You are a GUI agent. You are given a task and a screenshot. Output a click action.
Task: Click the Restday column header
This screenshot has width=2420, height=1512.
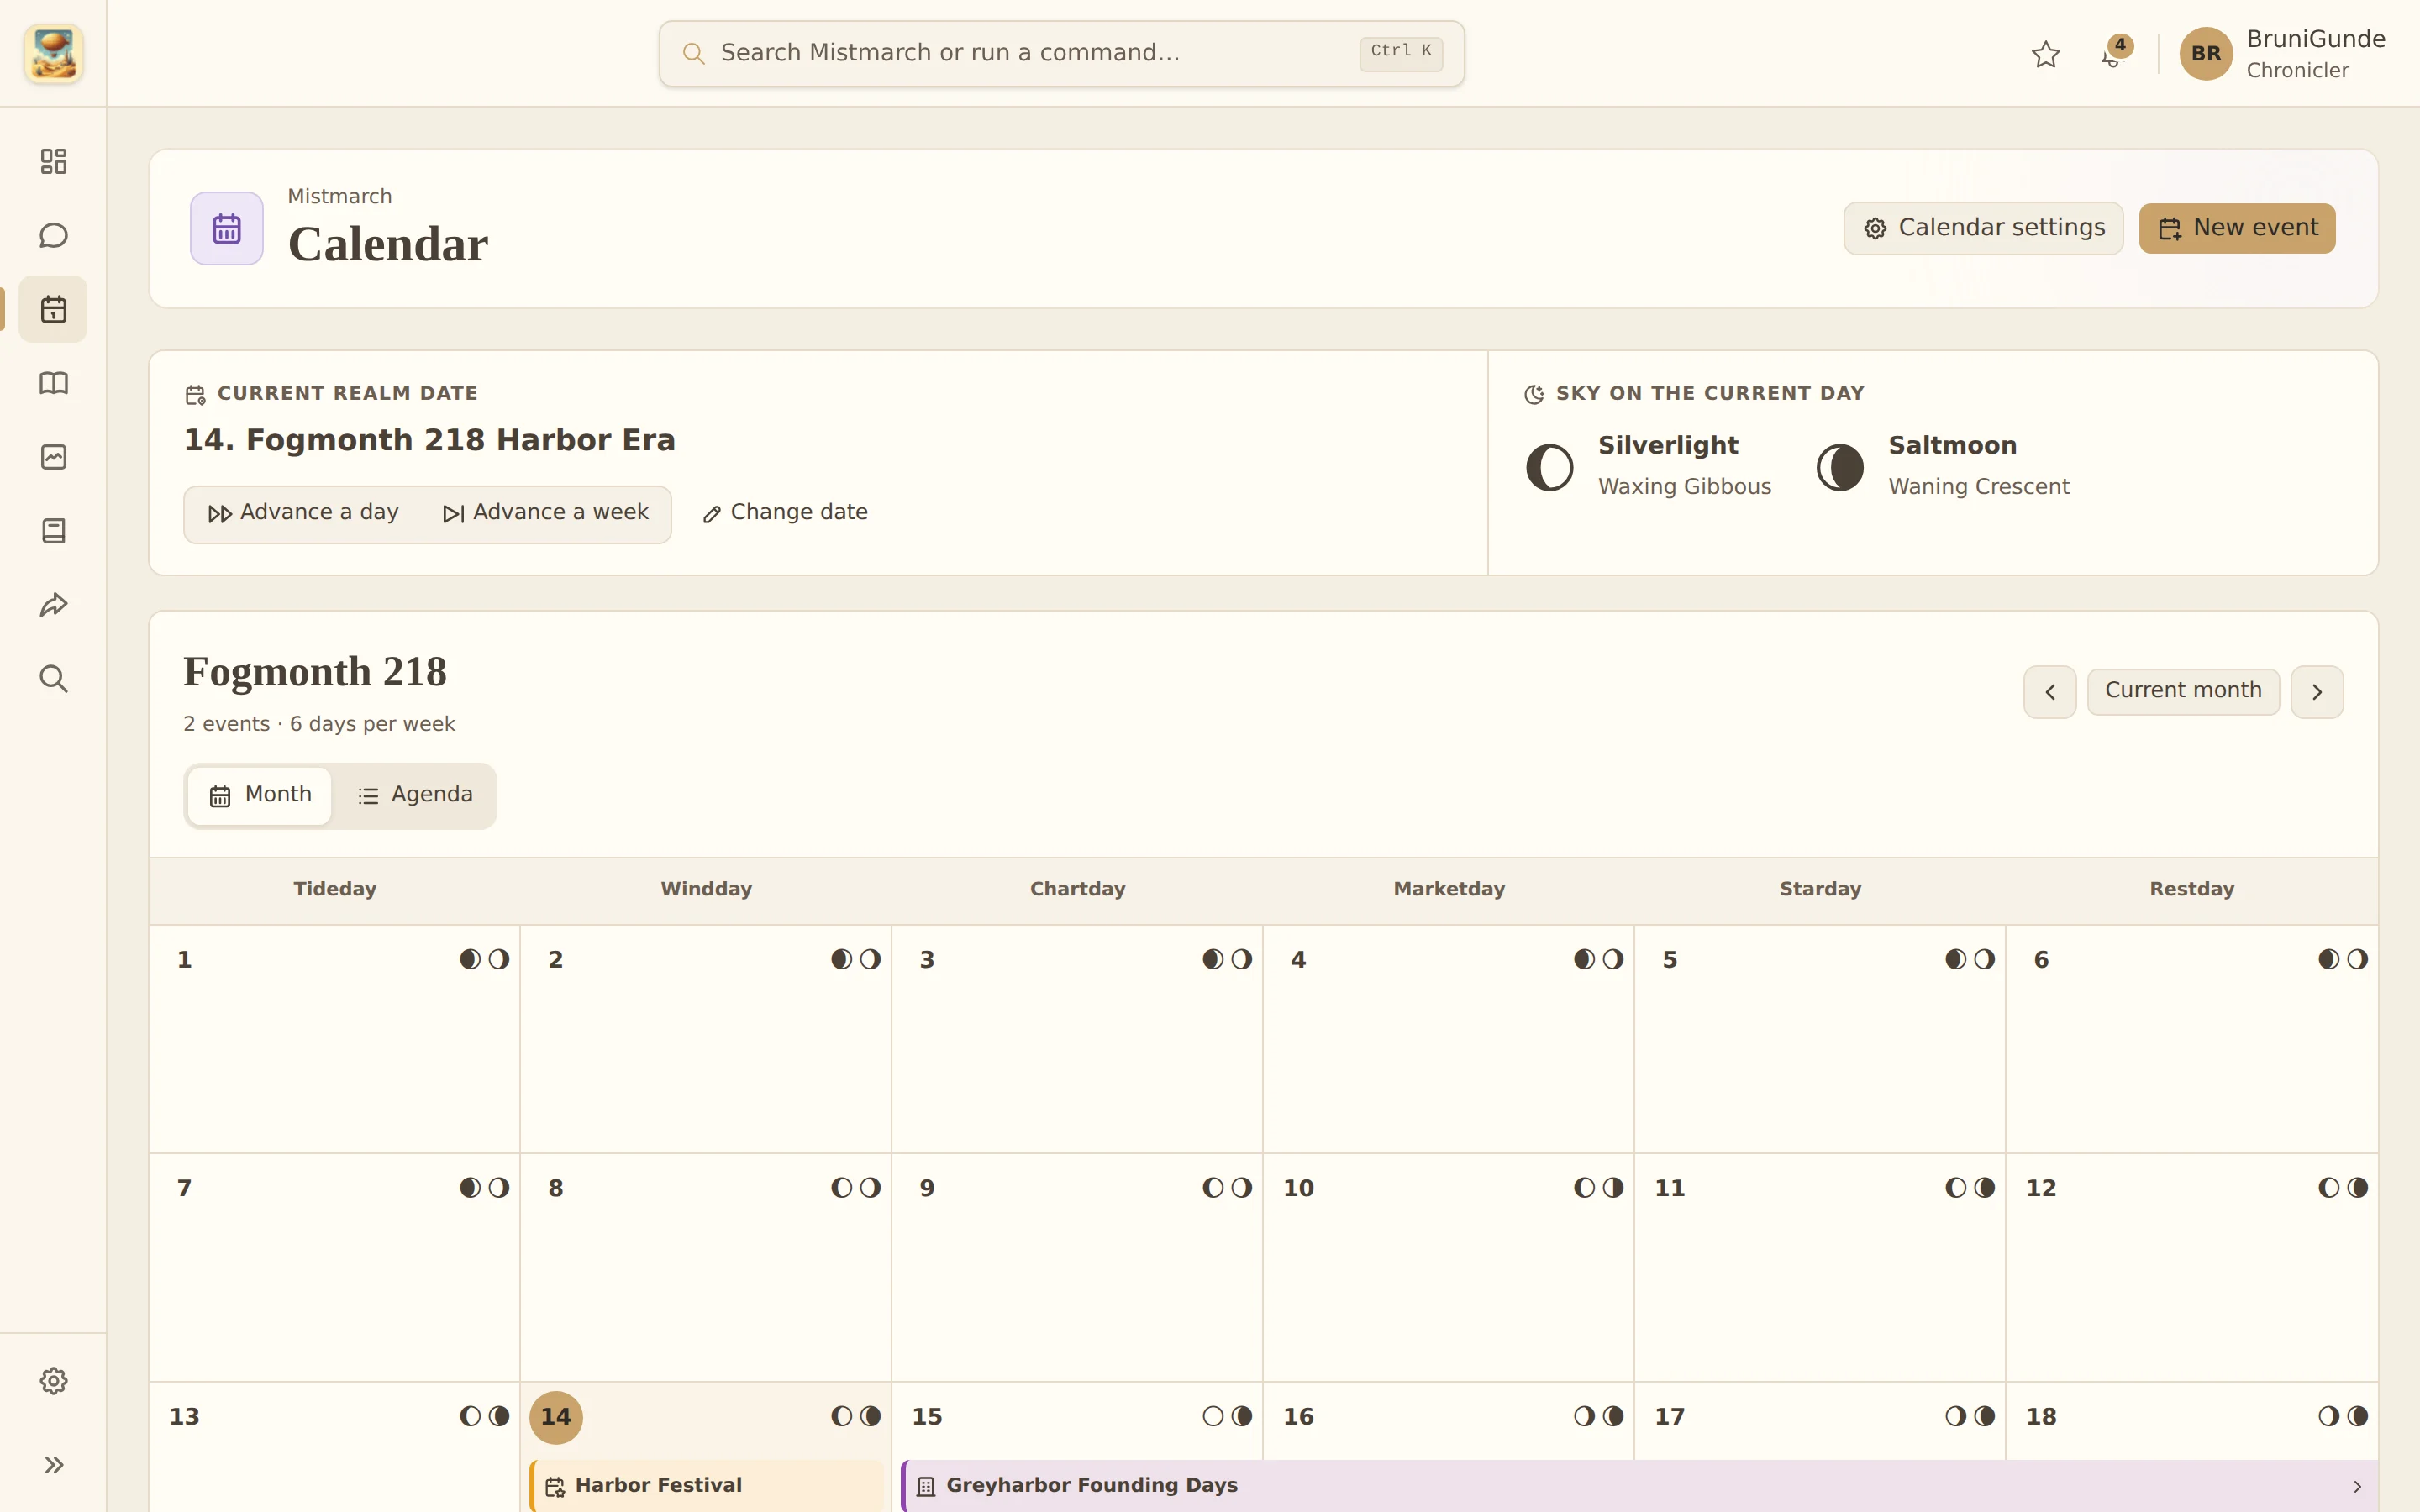[x=2192, y=889]
